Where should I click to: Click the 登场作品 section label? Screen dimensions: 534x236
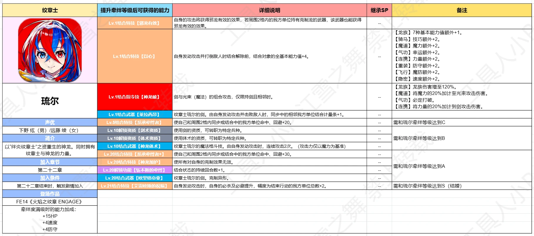tap(50, 194)
